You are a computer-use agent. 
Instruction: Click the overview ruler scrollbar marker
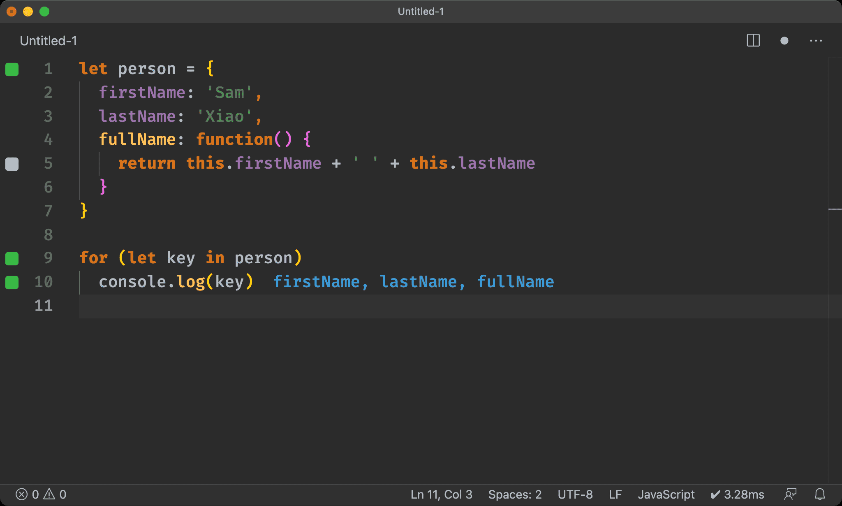point(835,209)
